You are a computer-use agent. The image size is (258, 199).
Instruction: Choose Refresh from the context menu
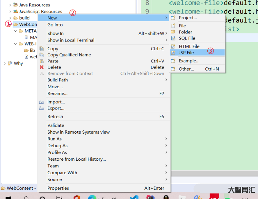pyautogui.click(x=55, y=117)
